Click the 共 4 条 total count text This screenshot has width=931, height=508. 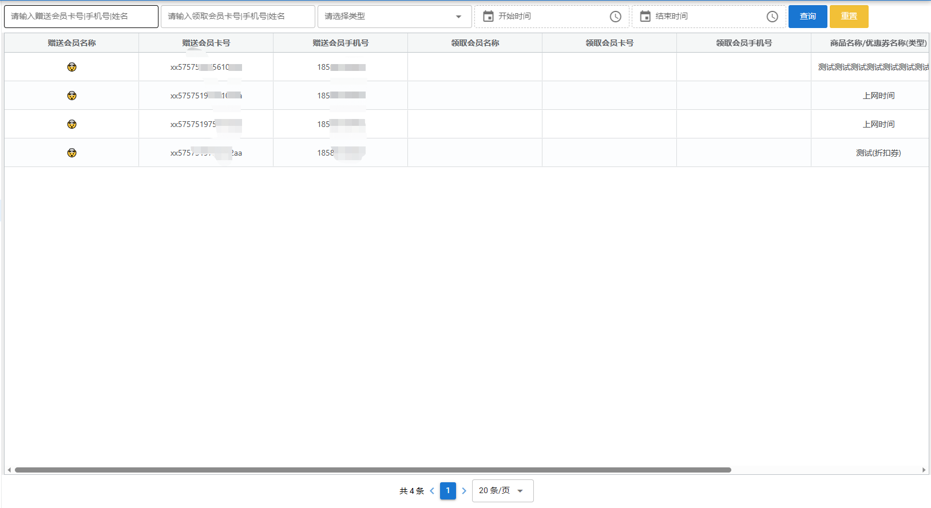pos(411,491)
